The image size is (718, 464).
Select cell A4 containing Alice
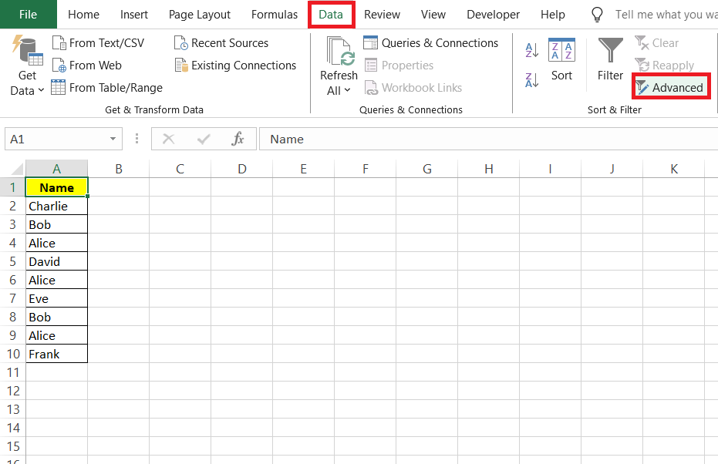(57, 243)
